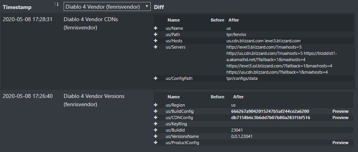The image size is (358, 152).
Task: Click the plus icon beside us/Servers
Action: pos(156,47)
